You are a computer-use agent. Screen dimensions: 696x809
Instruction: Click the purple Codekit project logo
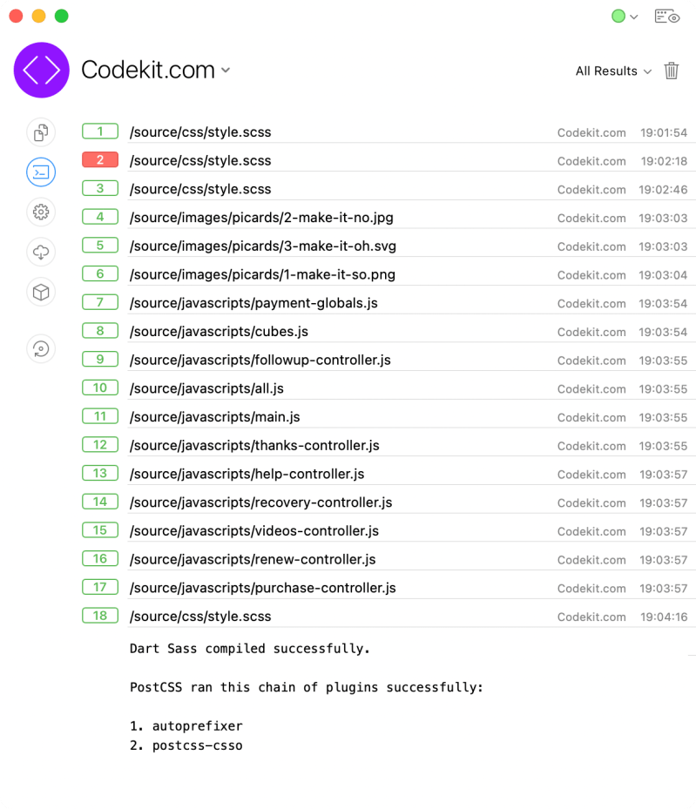pos(41,71)
